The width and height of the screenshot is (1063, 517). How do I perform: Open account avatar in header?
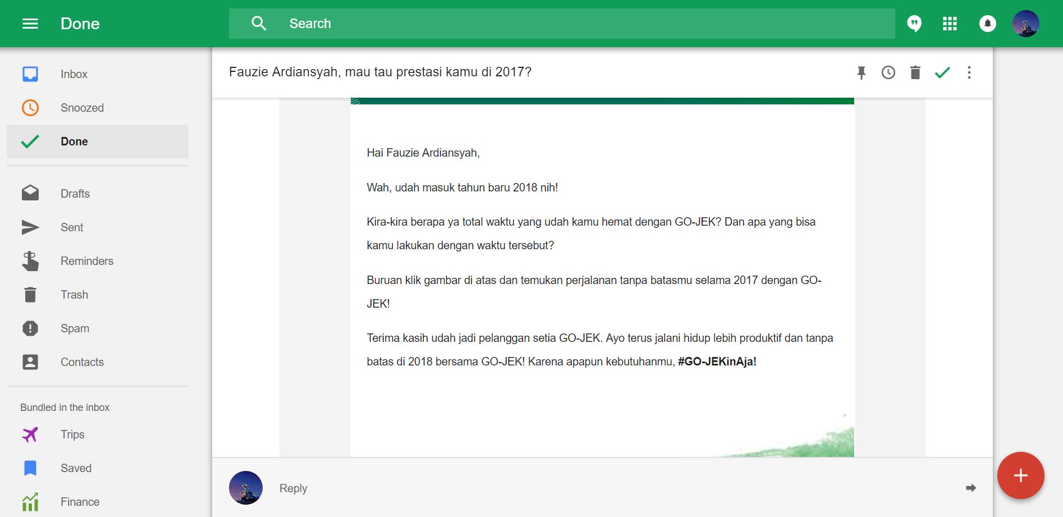(1026, 24)
